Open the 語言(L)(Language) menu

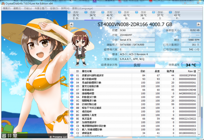82,8
